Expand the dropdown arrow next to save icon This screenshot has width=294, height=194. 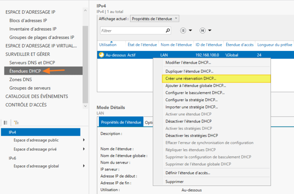[x=210, y=30]
